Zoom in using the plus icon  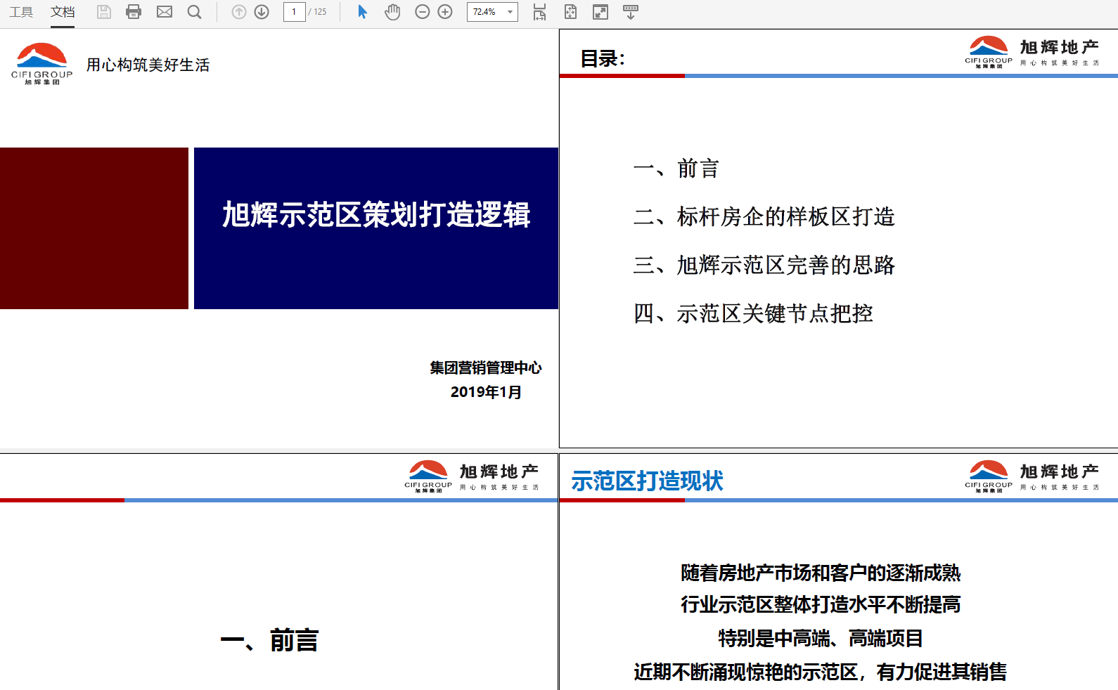[x=445, y=12]
